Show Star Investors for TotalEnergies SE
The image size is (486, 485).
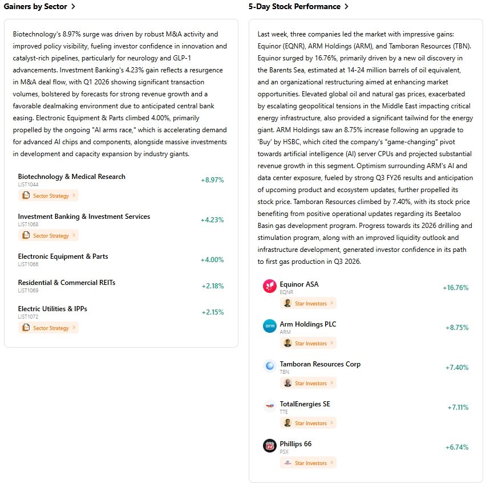click(x=308, y=423)
